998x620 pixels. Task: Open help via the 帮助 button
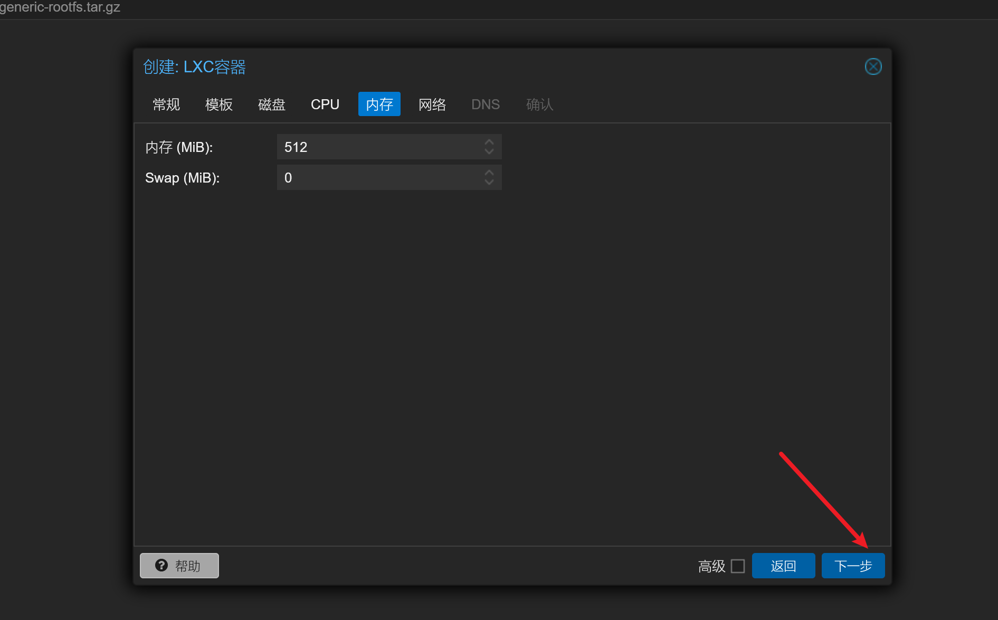tap(179, 566)
